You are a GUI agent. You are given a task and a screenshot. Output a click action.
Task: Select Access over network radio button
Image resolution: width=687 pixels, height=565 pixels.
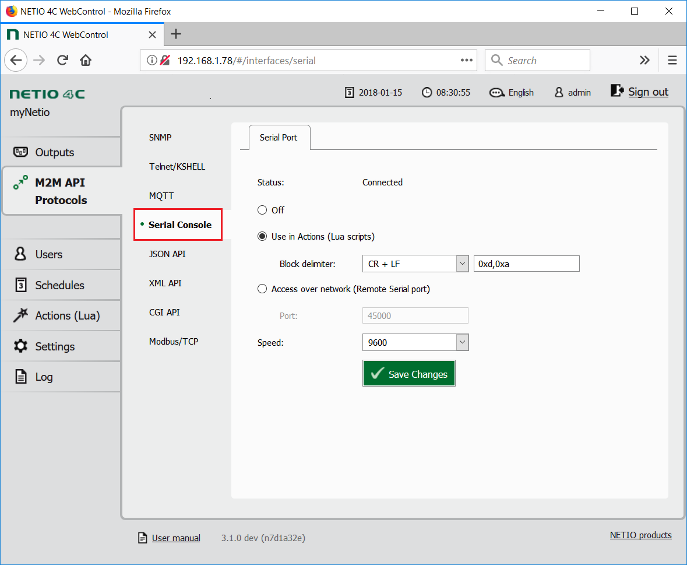pyautogui.click(x=262, y=289)
